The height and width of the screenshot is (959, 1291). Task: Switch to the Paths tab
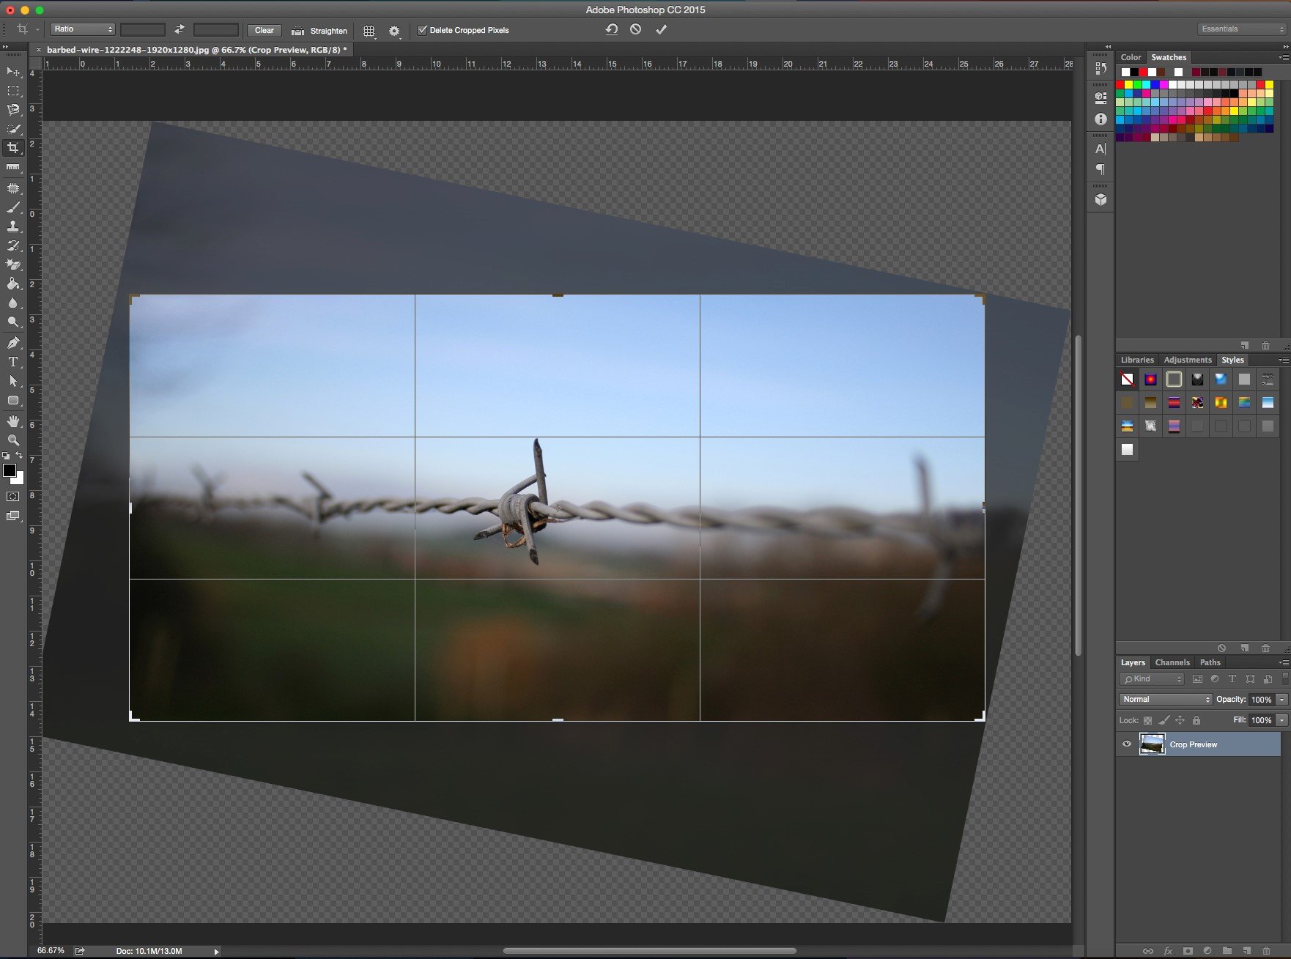[x=1210, y=662]
